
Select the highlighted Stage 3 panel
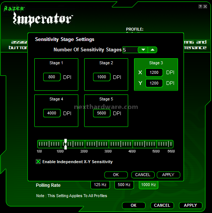[x=156, y=75]
